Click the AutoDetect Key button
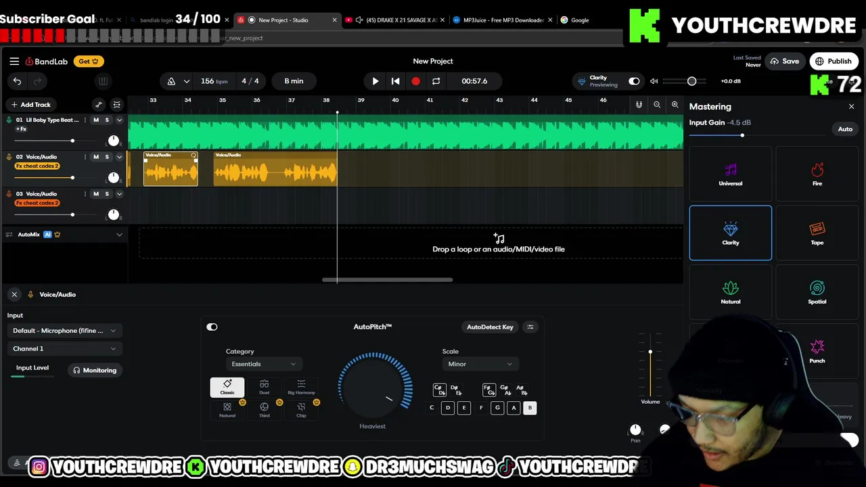 pos(490,327)
